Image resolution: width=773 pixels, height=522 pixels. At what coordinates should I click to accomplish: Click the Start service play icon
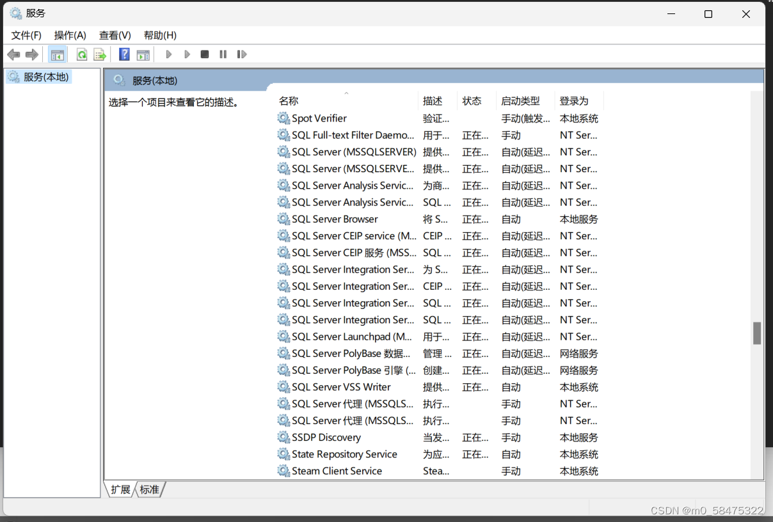coord(168,54)
